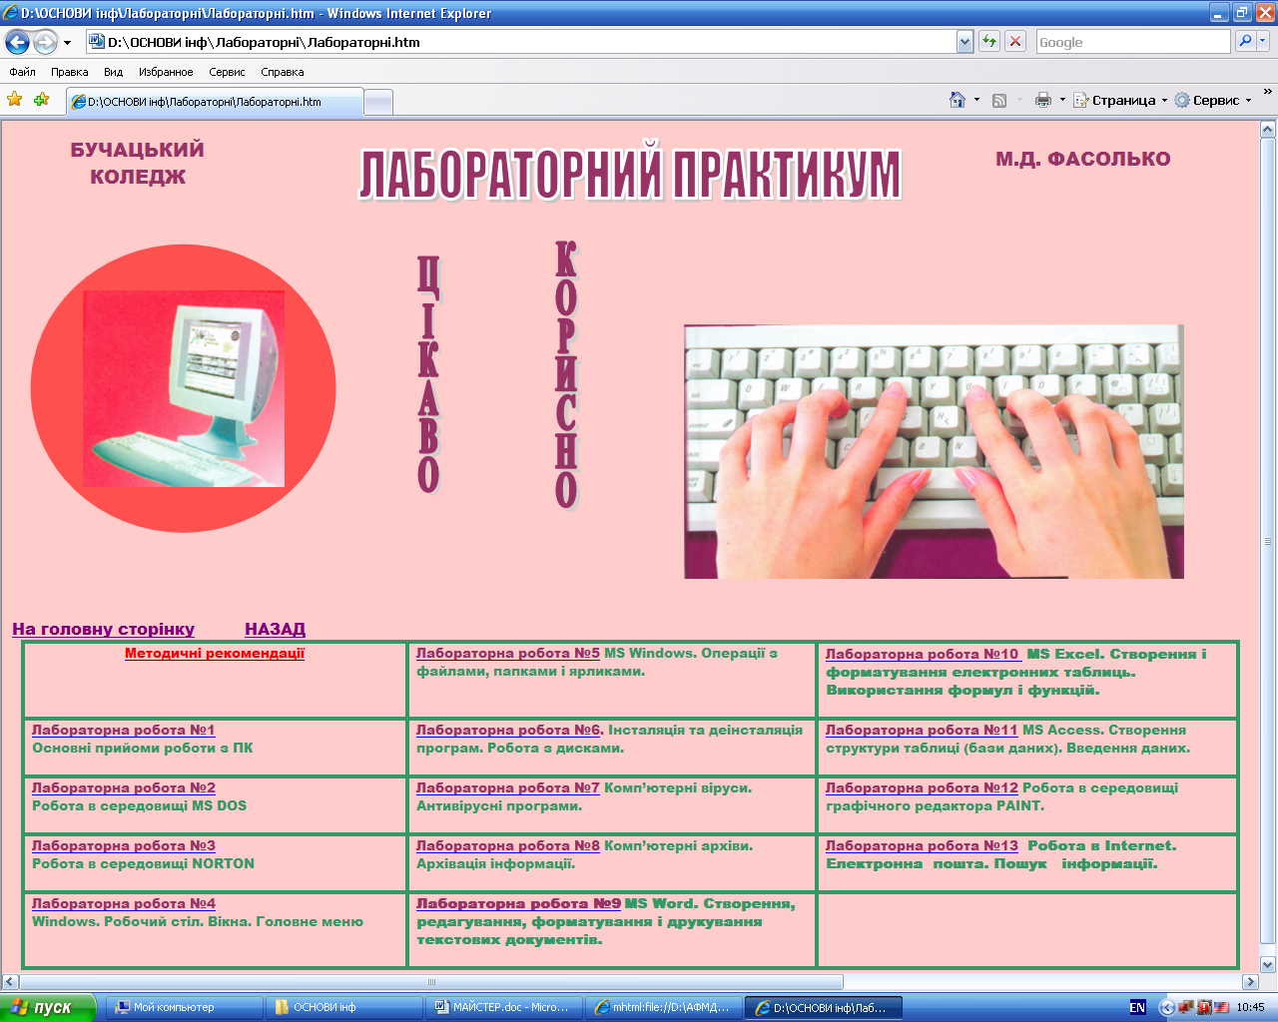Click the Back navigation arrow button
The image size is (1278, 1022).
[17, 42]
